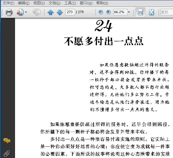
Task: Open the 帮助(H) menu
Action: (x=102, y=3)
